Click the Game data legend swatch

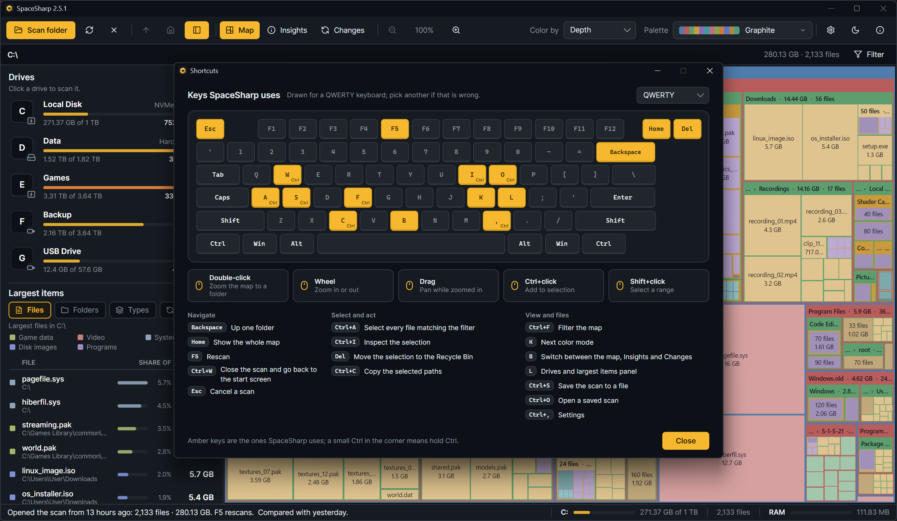[12, 338]
